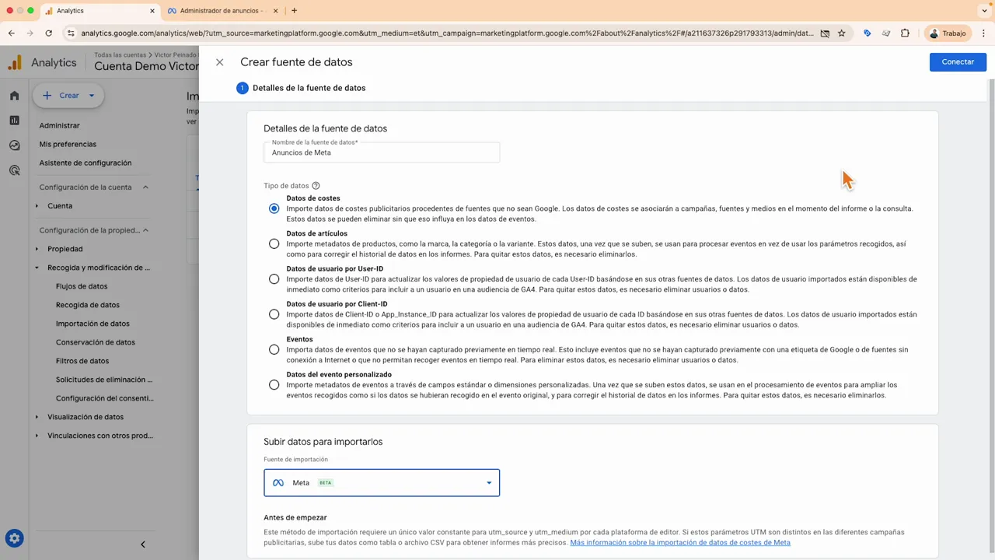Choose the Eventos data type option

point(274,349)
